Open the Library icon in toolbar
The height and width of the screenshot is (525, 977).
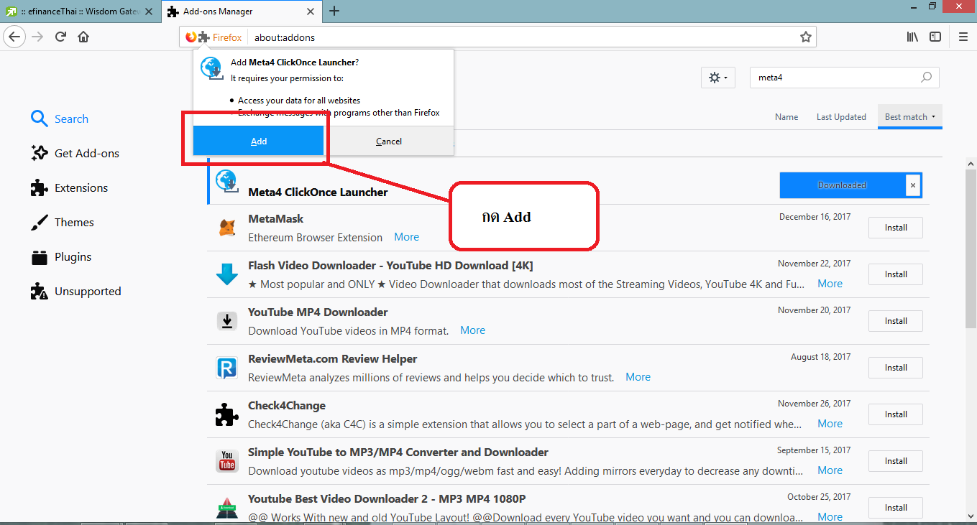click(912, 37)
